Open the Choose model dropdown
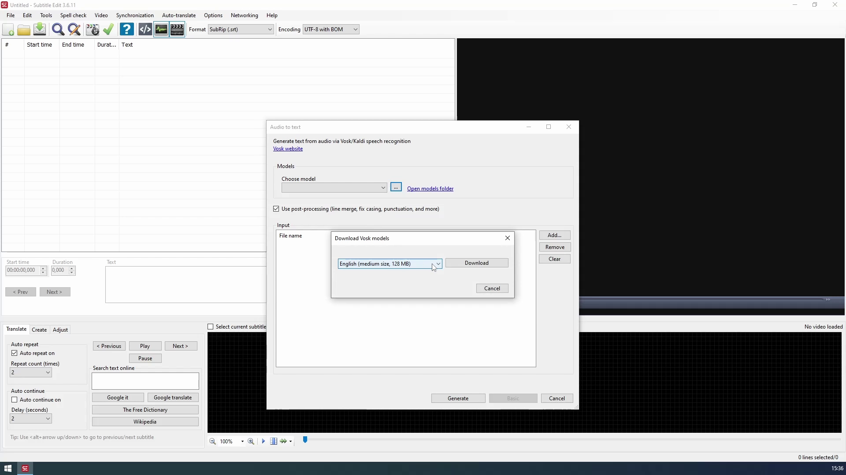This screenshot has height=475, width=846. [x=382, y=188]
